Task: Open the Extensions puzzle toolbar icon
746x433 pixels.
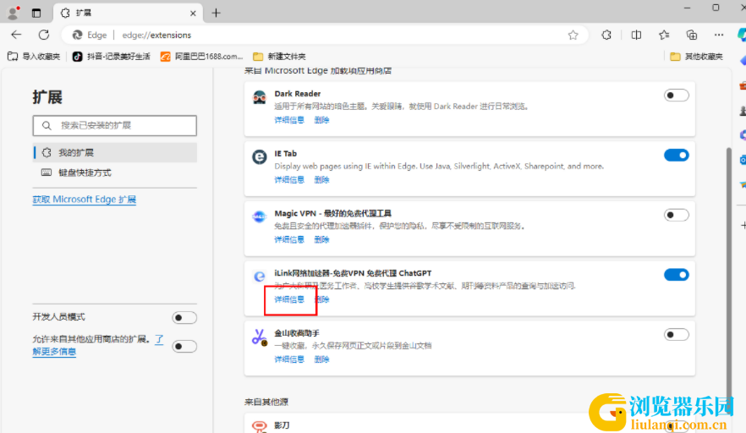Action: coord(606,35)
